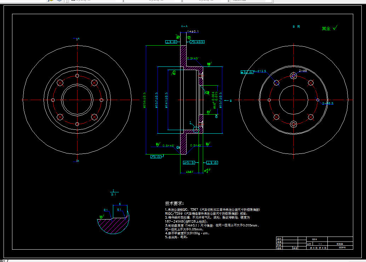Click the '5:1' detail scale label
The height and width of the screenshot is (262, 366).
tap(114, 194)
